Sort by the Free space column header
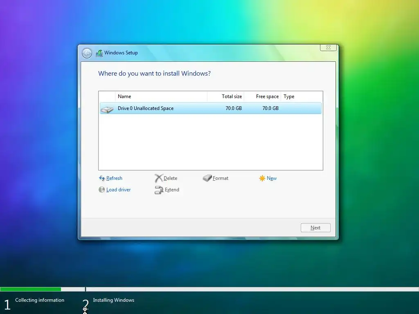The width and height of the screenshot is (419, 314). click(262, 96)
